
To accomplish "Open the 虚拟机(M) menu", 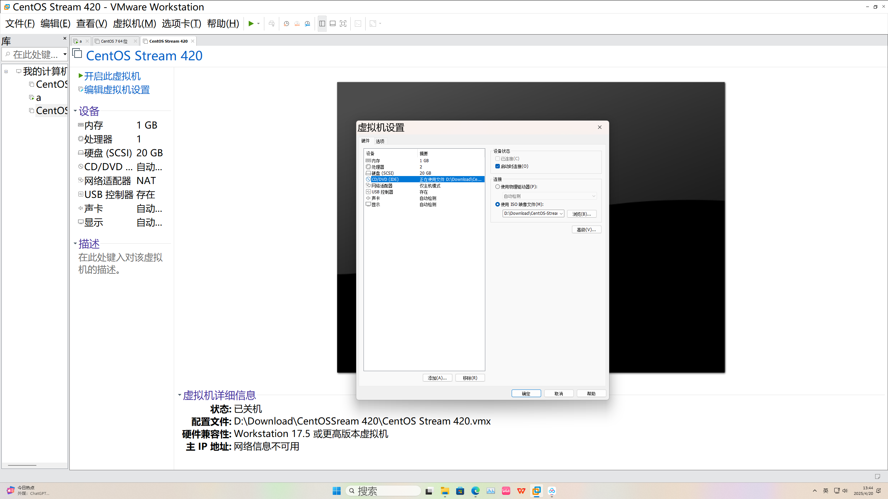I will [134, 24].
